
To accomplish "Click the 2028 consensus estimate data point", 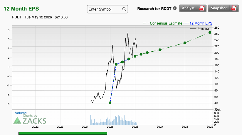I will [185, 43].
